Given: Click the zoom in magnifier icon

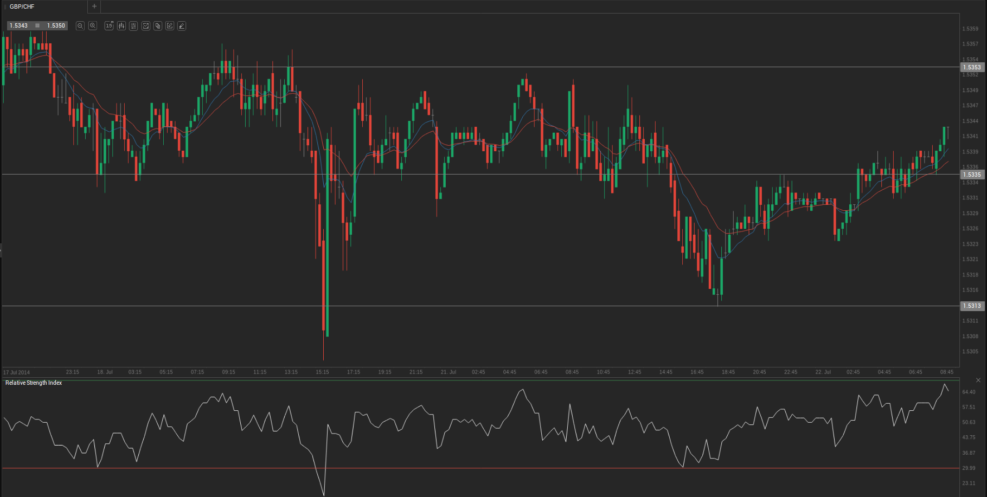Looking at the screenshot, I should click(x=93, y=25).
